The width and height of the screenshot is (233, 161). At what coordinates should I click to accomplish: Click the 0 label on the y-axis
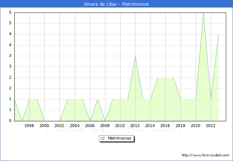point(10,121)
